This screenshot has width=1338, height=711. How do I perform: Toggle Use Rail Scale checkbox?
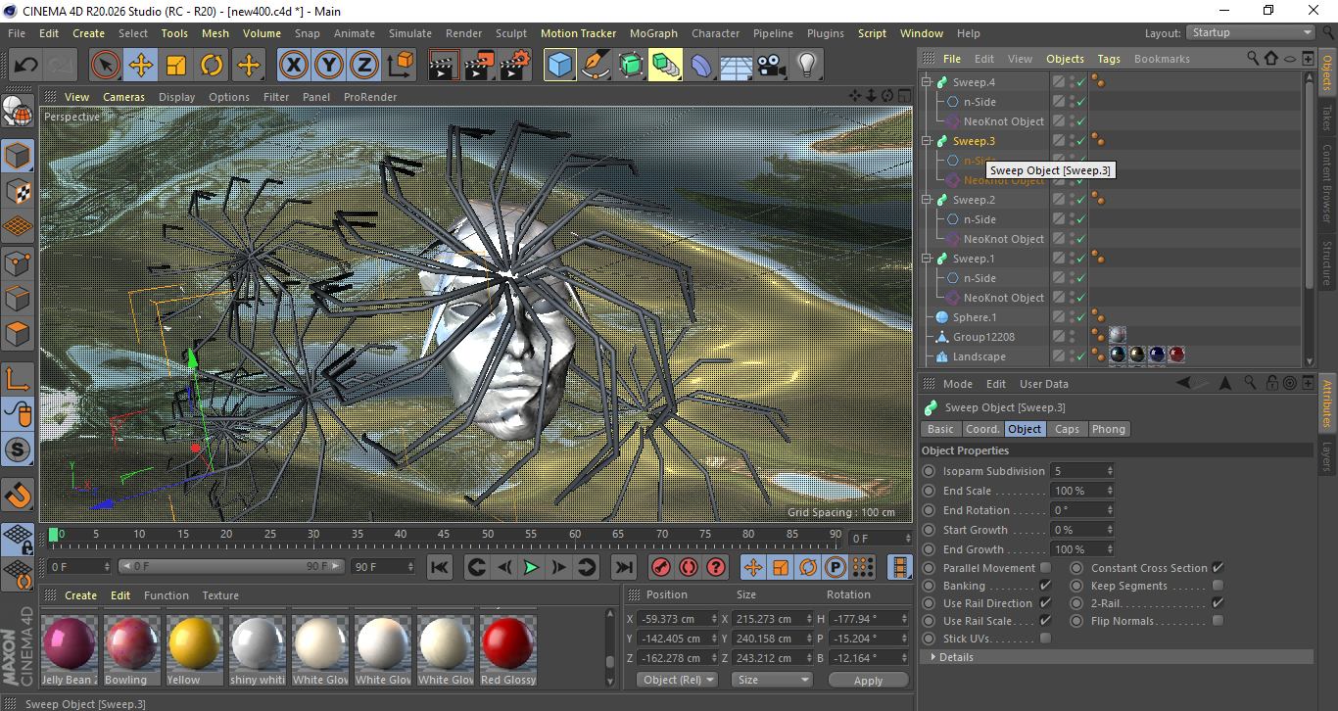(1045, 621)
